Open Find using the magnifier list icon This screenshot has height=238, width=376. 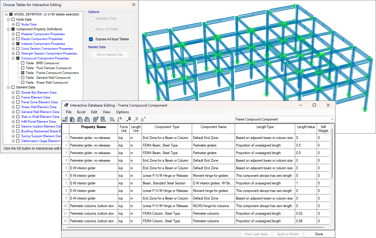(112, 119)
